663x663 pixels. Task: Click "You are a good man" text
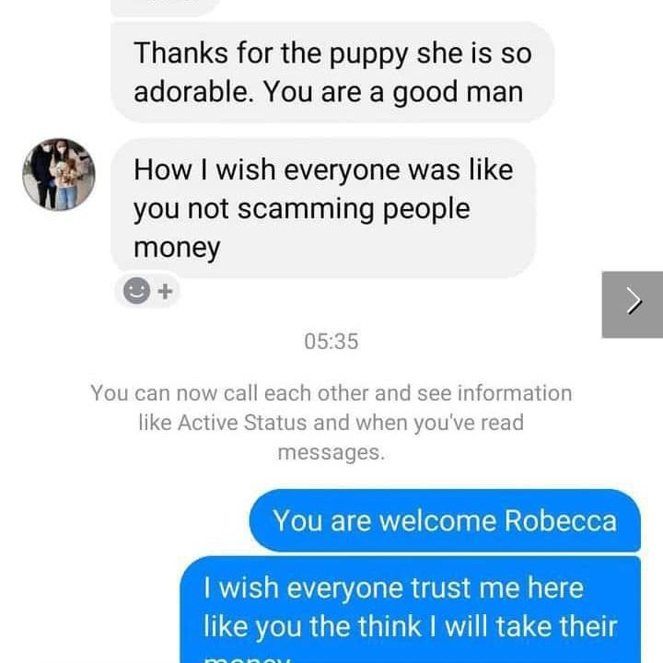393,92
